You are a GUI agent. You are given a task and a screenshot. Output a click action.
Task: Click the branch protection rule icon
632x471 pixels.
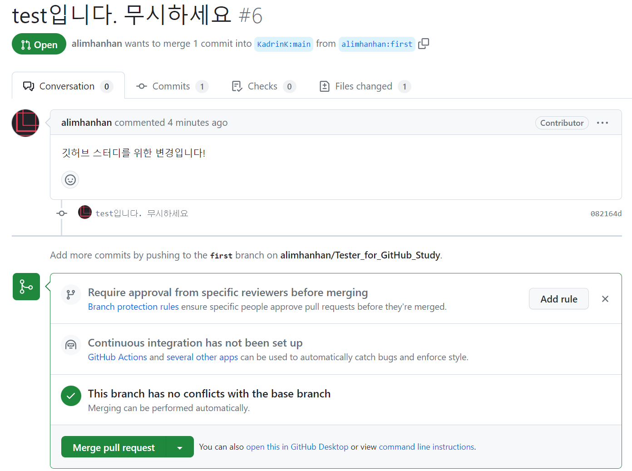point(71,295)
